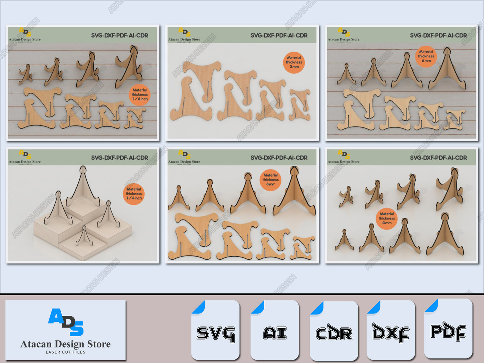
Task: Select the 'LASER CUT FILES' tagline in bottom banner
Action: tap(66, 352)
